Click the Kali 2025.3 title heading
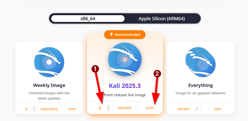Image resolution: width=248 pixels, height=121 pixels. [x=125, y=86]
